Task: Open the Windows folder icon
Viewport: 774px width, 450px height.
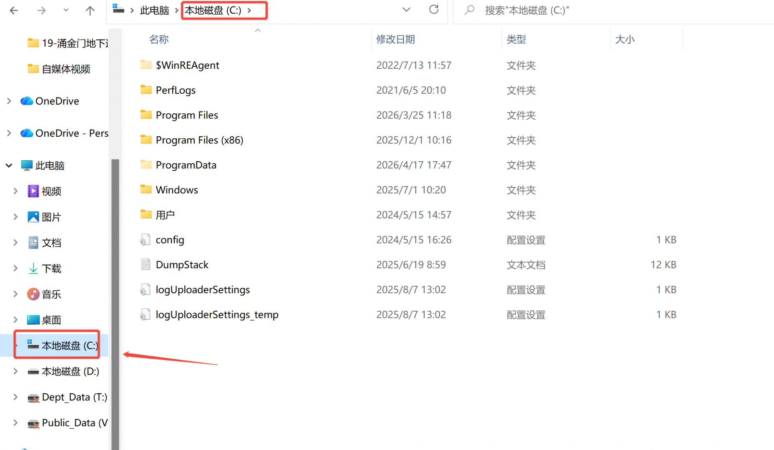Action: 146,190
